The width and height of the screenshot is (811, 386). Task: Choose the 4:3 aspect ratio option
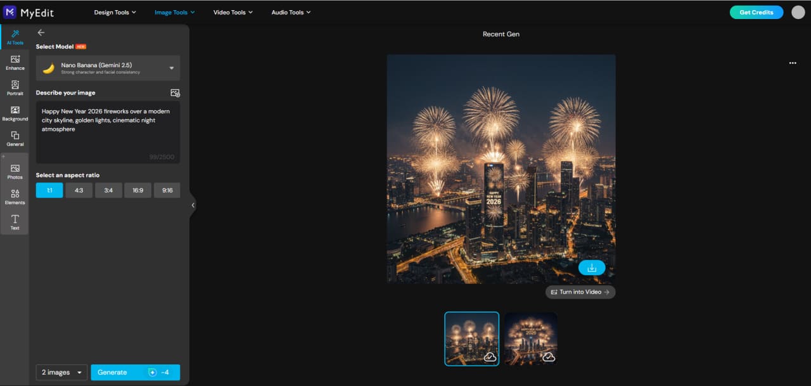[x=79, y=190]
